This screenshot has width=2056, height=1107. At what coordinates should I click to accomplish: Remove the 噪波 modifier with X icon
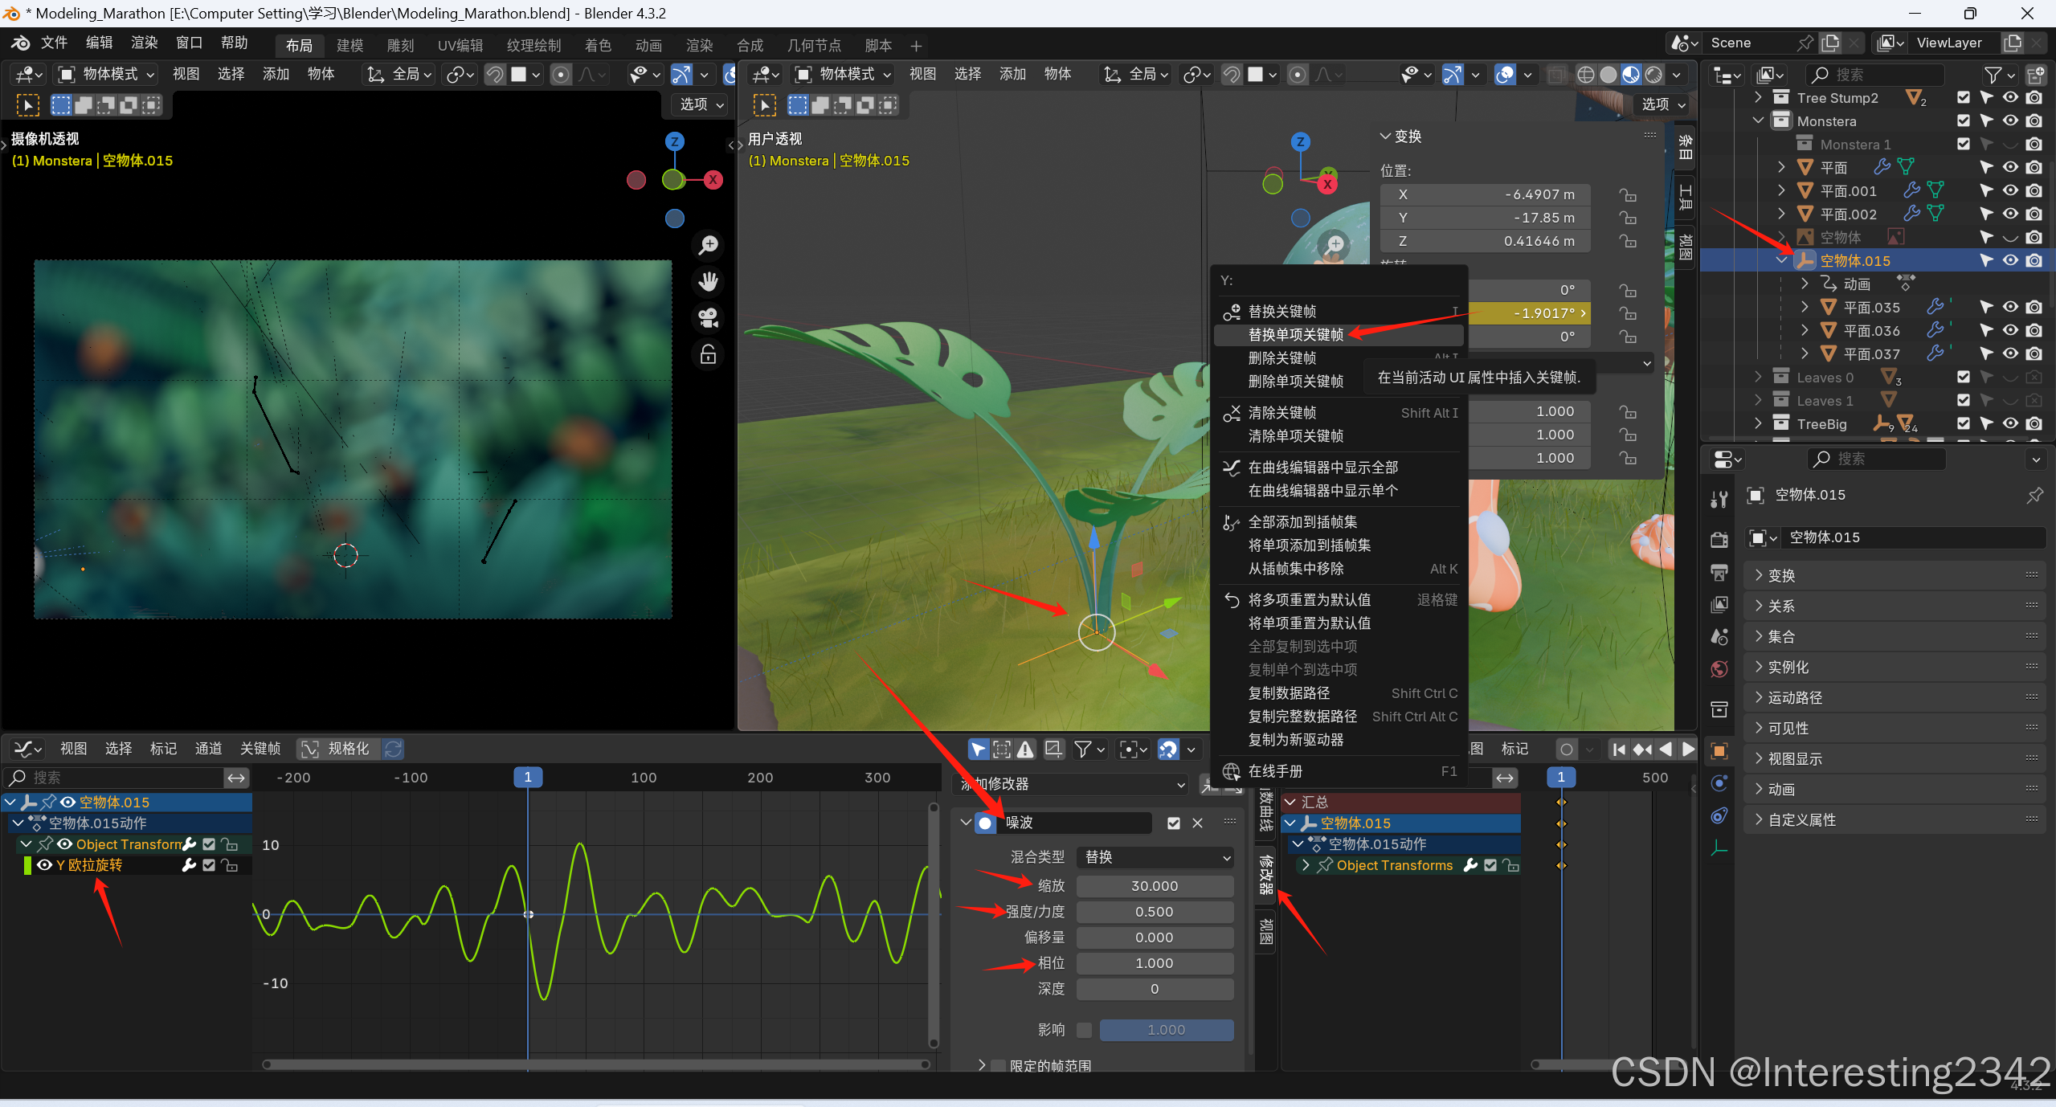click(x=1197, y=823)
